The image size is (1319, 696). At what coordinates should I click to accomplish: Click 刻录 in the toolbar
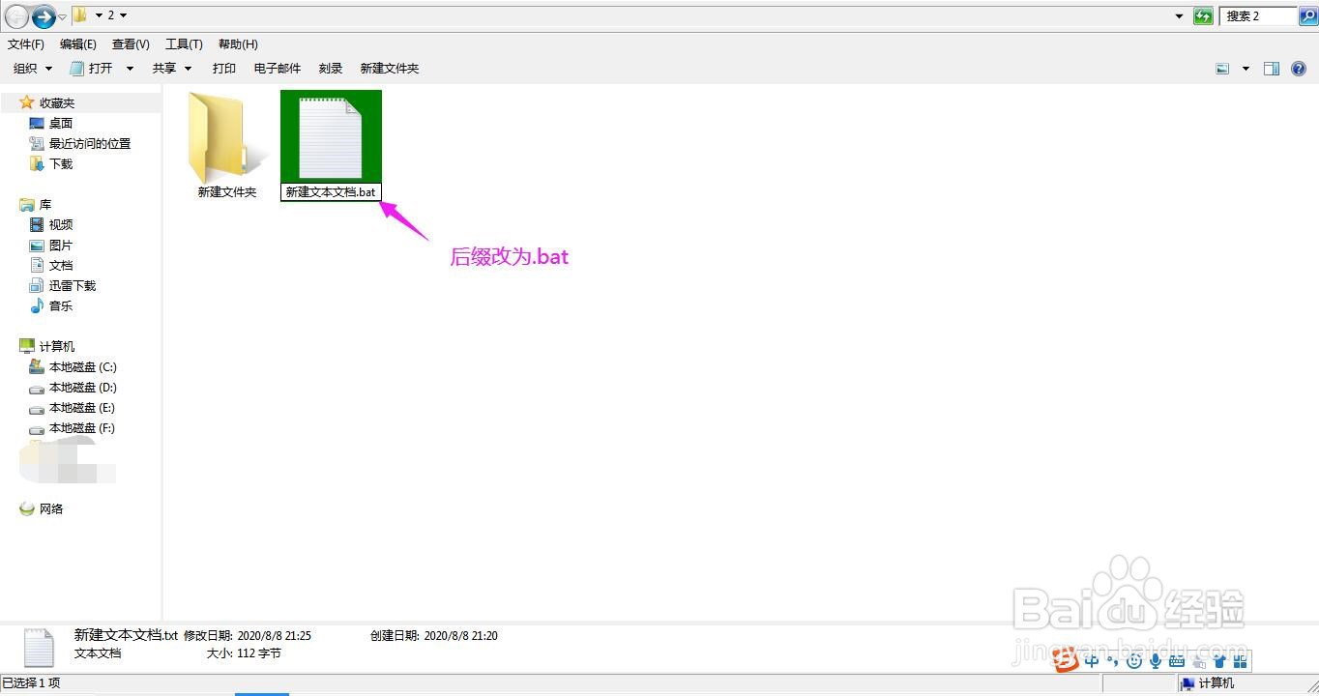331,69
